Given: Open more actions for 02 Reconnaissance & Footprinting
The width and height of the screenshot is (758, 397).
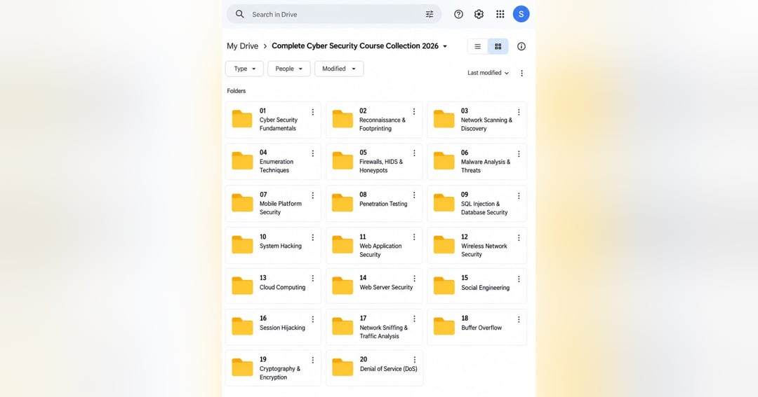Looking at the screenshot, I should pyautogui.click(x=414, y=112).
